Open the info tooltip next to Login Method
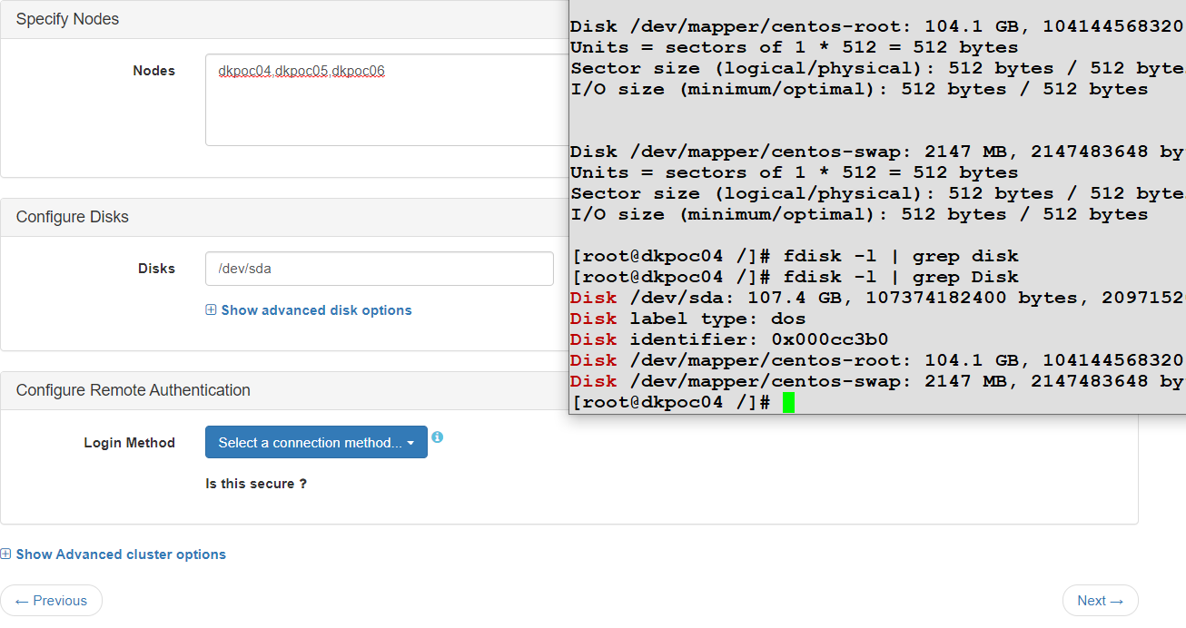This screenshot has height=628, width=1186. pos(438,437)
